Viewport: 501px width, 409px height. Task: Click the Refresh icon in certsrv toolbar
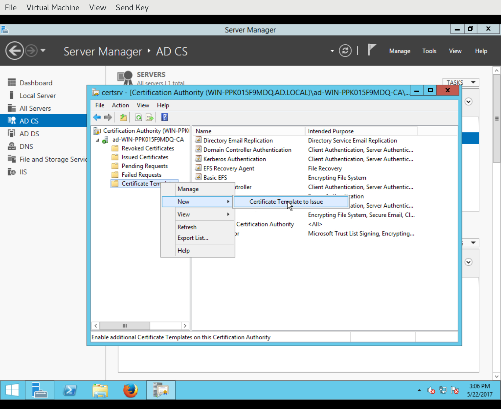click(138, 117)
